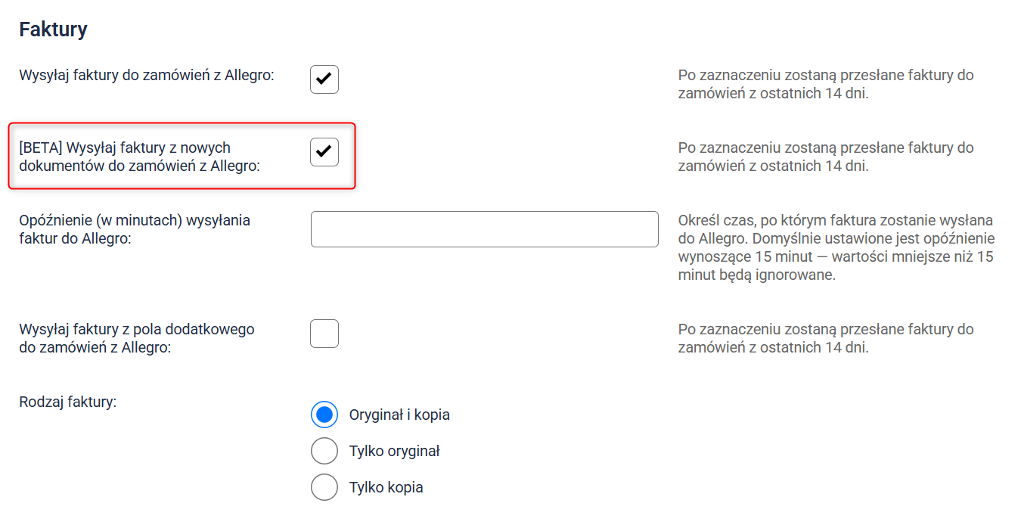Choose the 'Tylko oryginał' radio button
This screenshot has width=1021, height=528.
324,451
